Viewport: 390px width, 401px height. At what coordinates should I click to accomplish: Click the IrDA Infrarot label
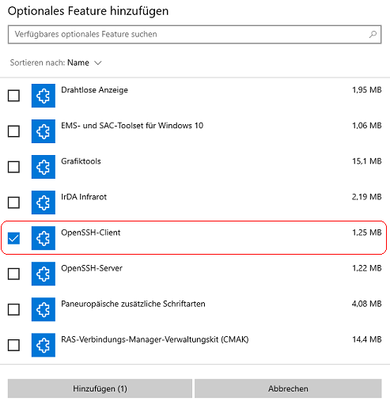[84, 197]
